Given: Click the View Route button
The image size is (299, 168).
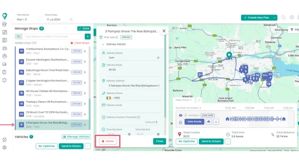Looking at the screenshot, I should click(194, 122).
